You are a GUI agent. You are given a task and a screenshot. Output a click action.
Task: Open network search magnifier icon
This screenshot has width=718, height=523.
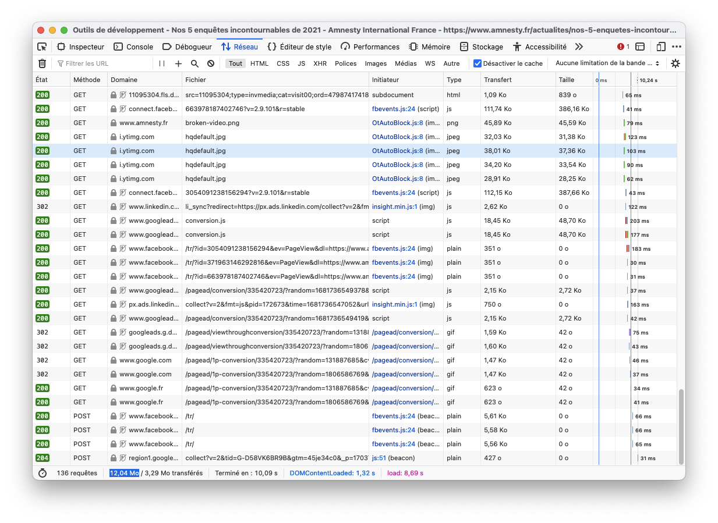[x=194, y=63]
